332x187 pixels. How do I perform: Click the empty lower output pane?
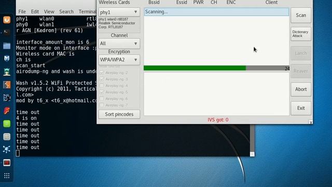tap(216, 94)
